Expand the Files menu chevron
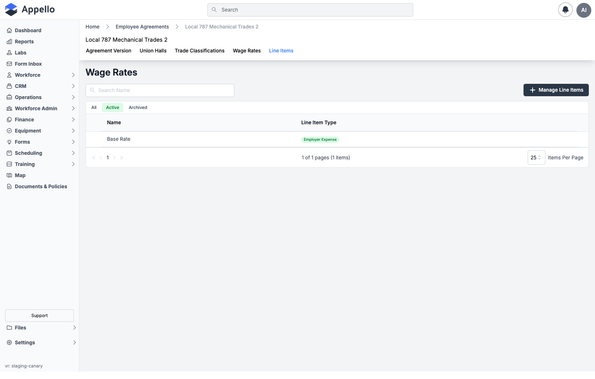 [x=74, y=328]
